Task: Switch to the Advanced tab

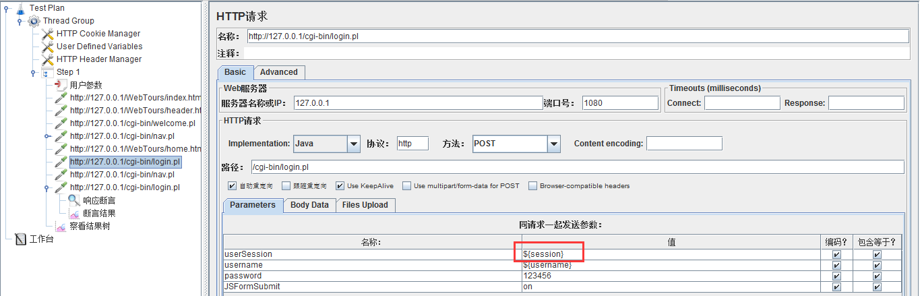Action: 279,72
